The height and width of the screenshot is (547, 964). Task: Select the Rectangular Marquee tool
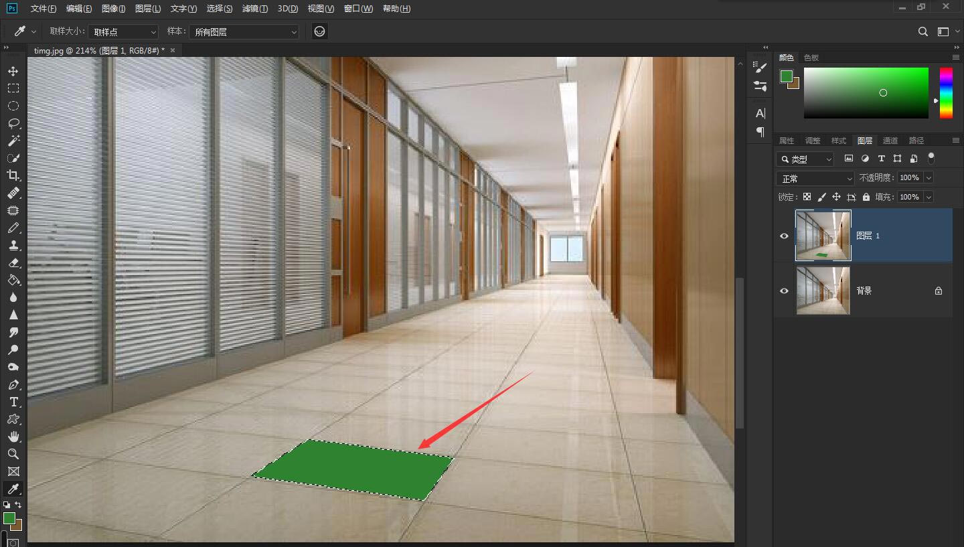click(13, 88)
